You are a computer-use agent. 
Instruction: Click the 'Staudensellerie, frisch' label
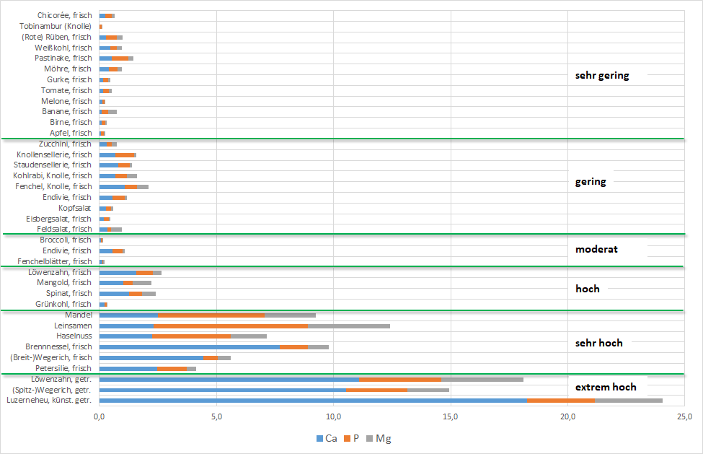click(53, 165)
